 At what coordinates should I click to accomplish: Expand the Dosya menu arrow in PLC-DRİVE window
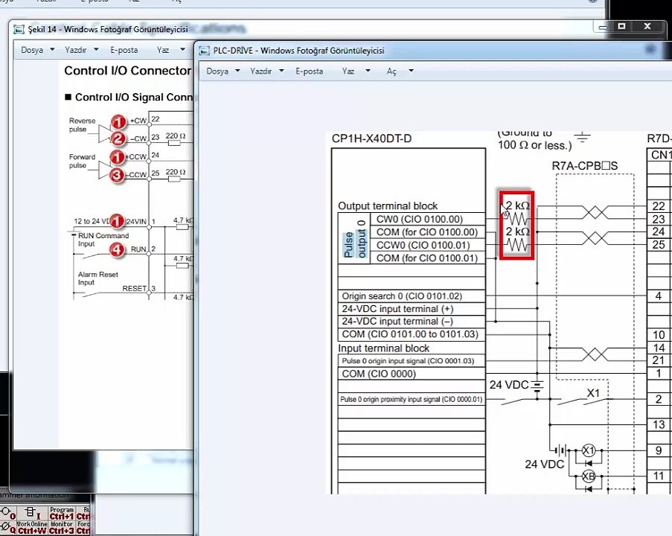(237, 70)
